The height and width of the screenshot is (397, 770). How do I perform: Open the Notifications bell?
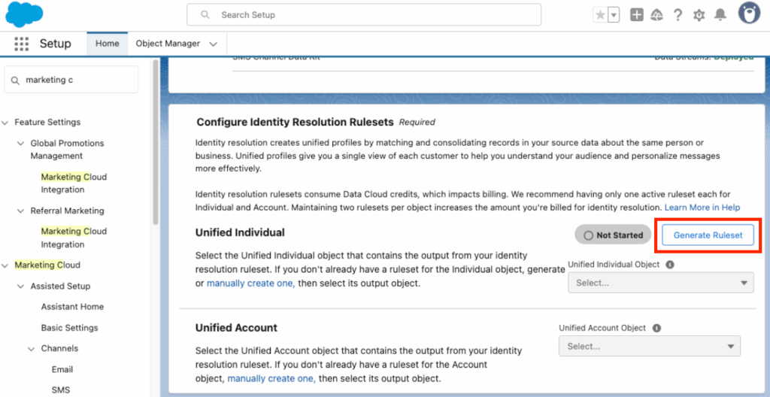(x=720, y=15)
